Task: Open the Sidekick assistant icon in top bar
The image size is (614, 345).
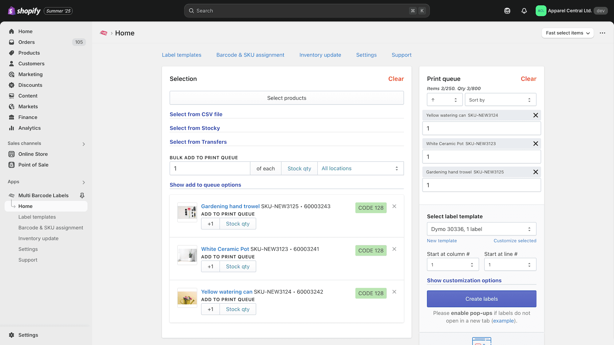Action: pyautogui.click(x=507, y=11)
